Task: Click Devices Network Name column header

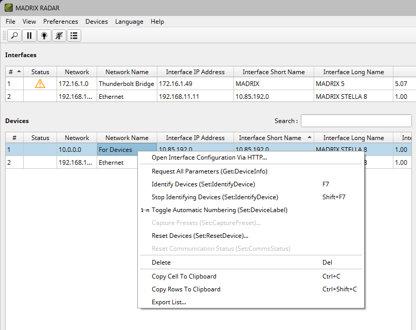Action: click(x=127, y=138)
